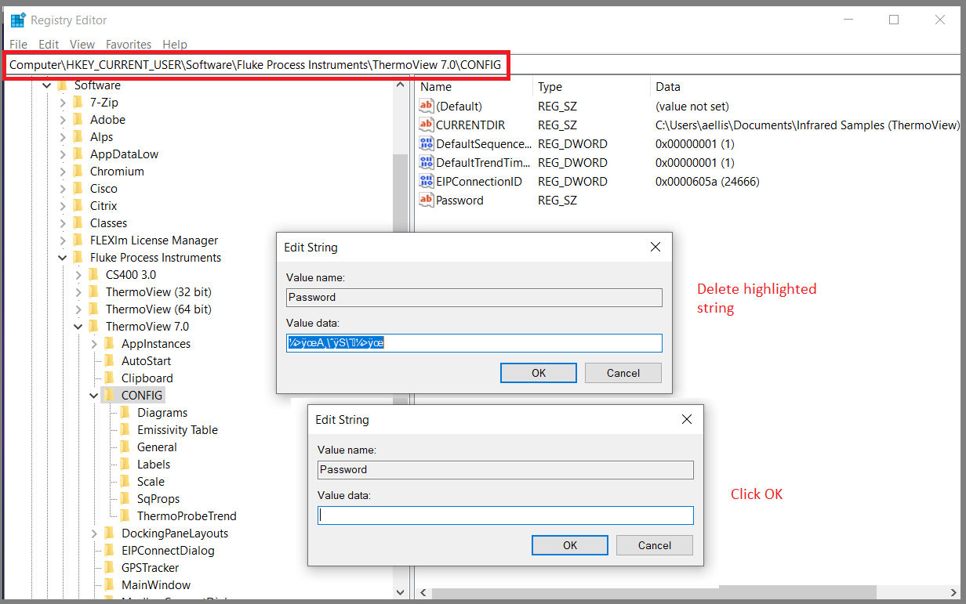Click the Password string value icon

427,200
